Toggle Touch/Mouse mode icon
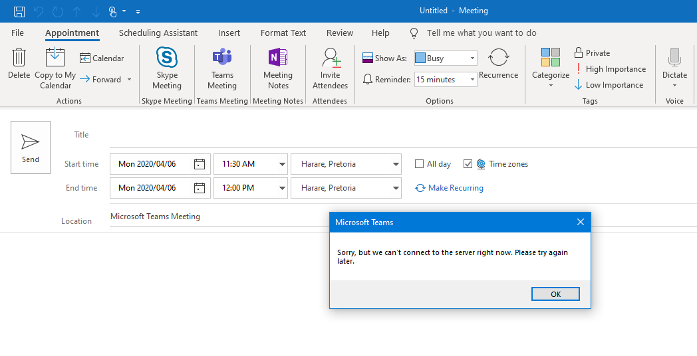This screenshot has height=356, width=697. click(113, 11)
